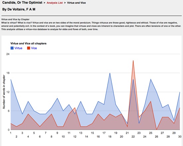Click the Vice peak at chapter 12
The height and width of the screenshot is (146, 183).
[75, 108]
